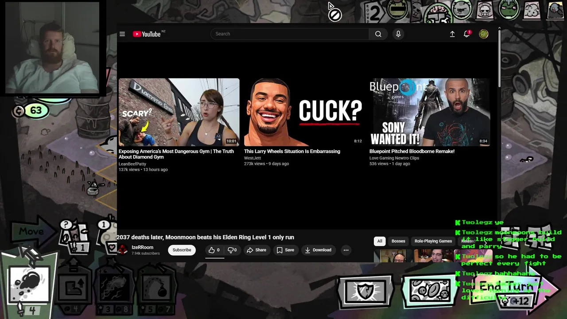The image size is (567, 319).
Task: Open the three-dot more actions menu
Action: coord(346,250)
